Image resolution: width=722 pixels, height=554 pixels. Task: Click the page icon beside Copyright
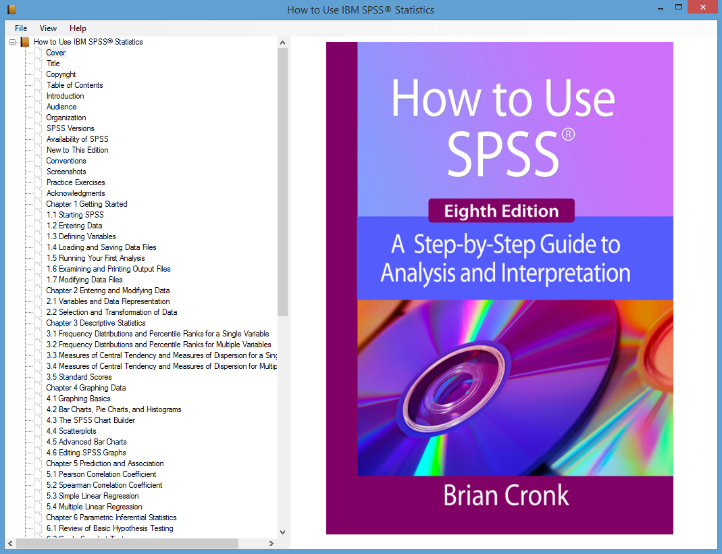point(38,74)
